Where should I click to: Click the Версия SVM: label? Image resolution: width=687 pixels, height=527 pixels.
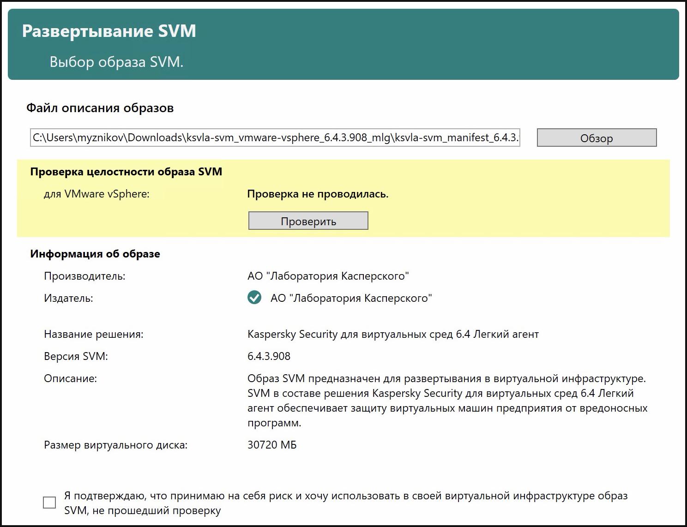pyautogui.click(x=76, y=356)
